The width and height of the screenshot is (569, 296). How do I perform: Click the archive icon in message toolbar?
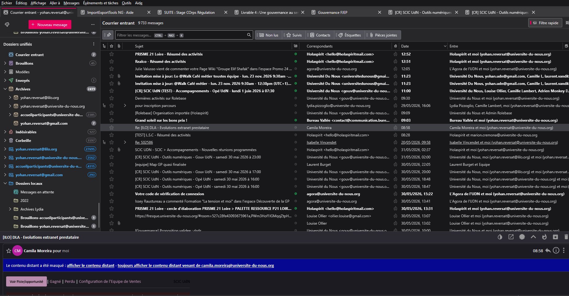click(555, 237)
